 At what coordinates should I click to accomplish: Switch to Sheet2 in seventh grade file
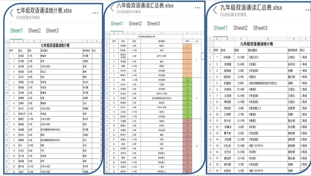point(34,30)
